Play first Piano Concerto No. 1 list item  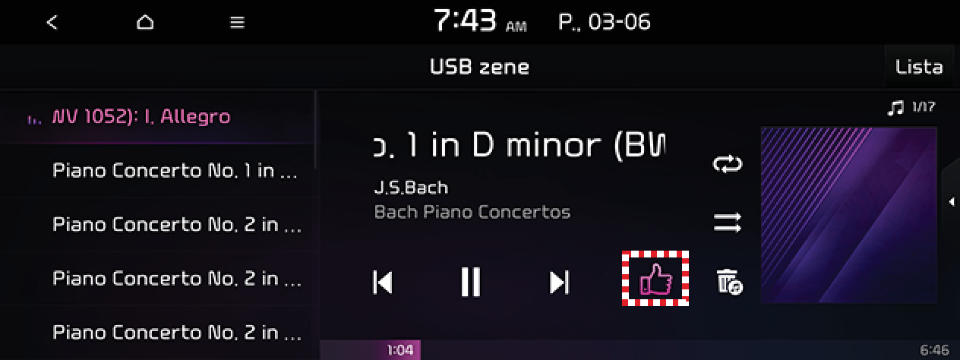point(158,170)
